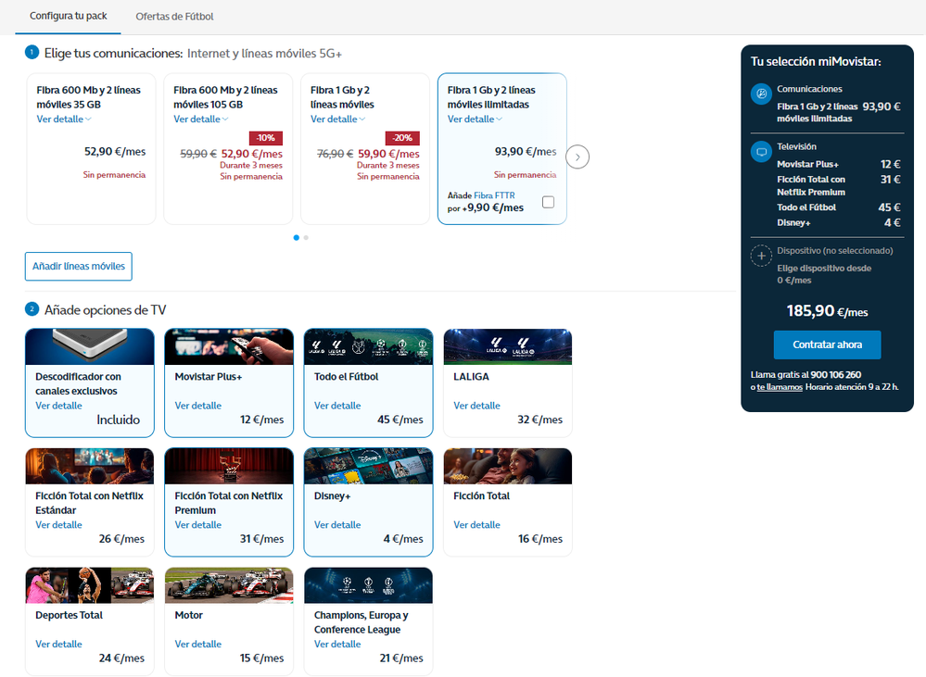
Task: Click the Disney+ package image
Action: pos(368,466)
